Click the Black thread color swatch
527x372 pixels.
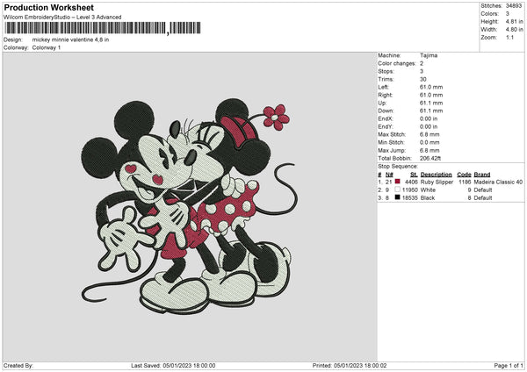coord(398,197)
